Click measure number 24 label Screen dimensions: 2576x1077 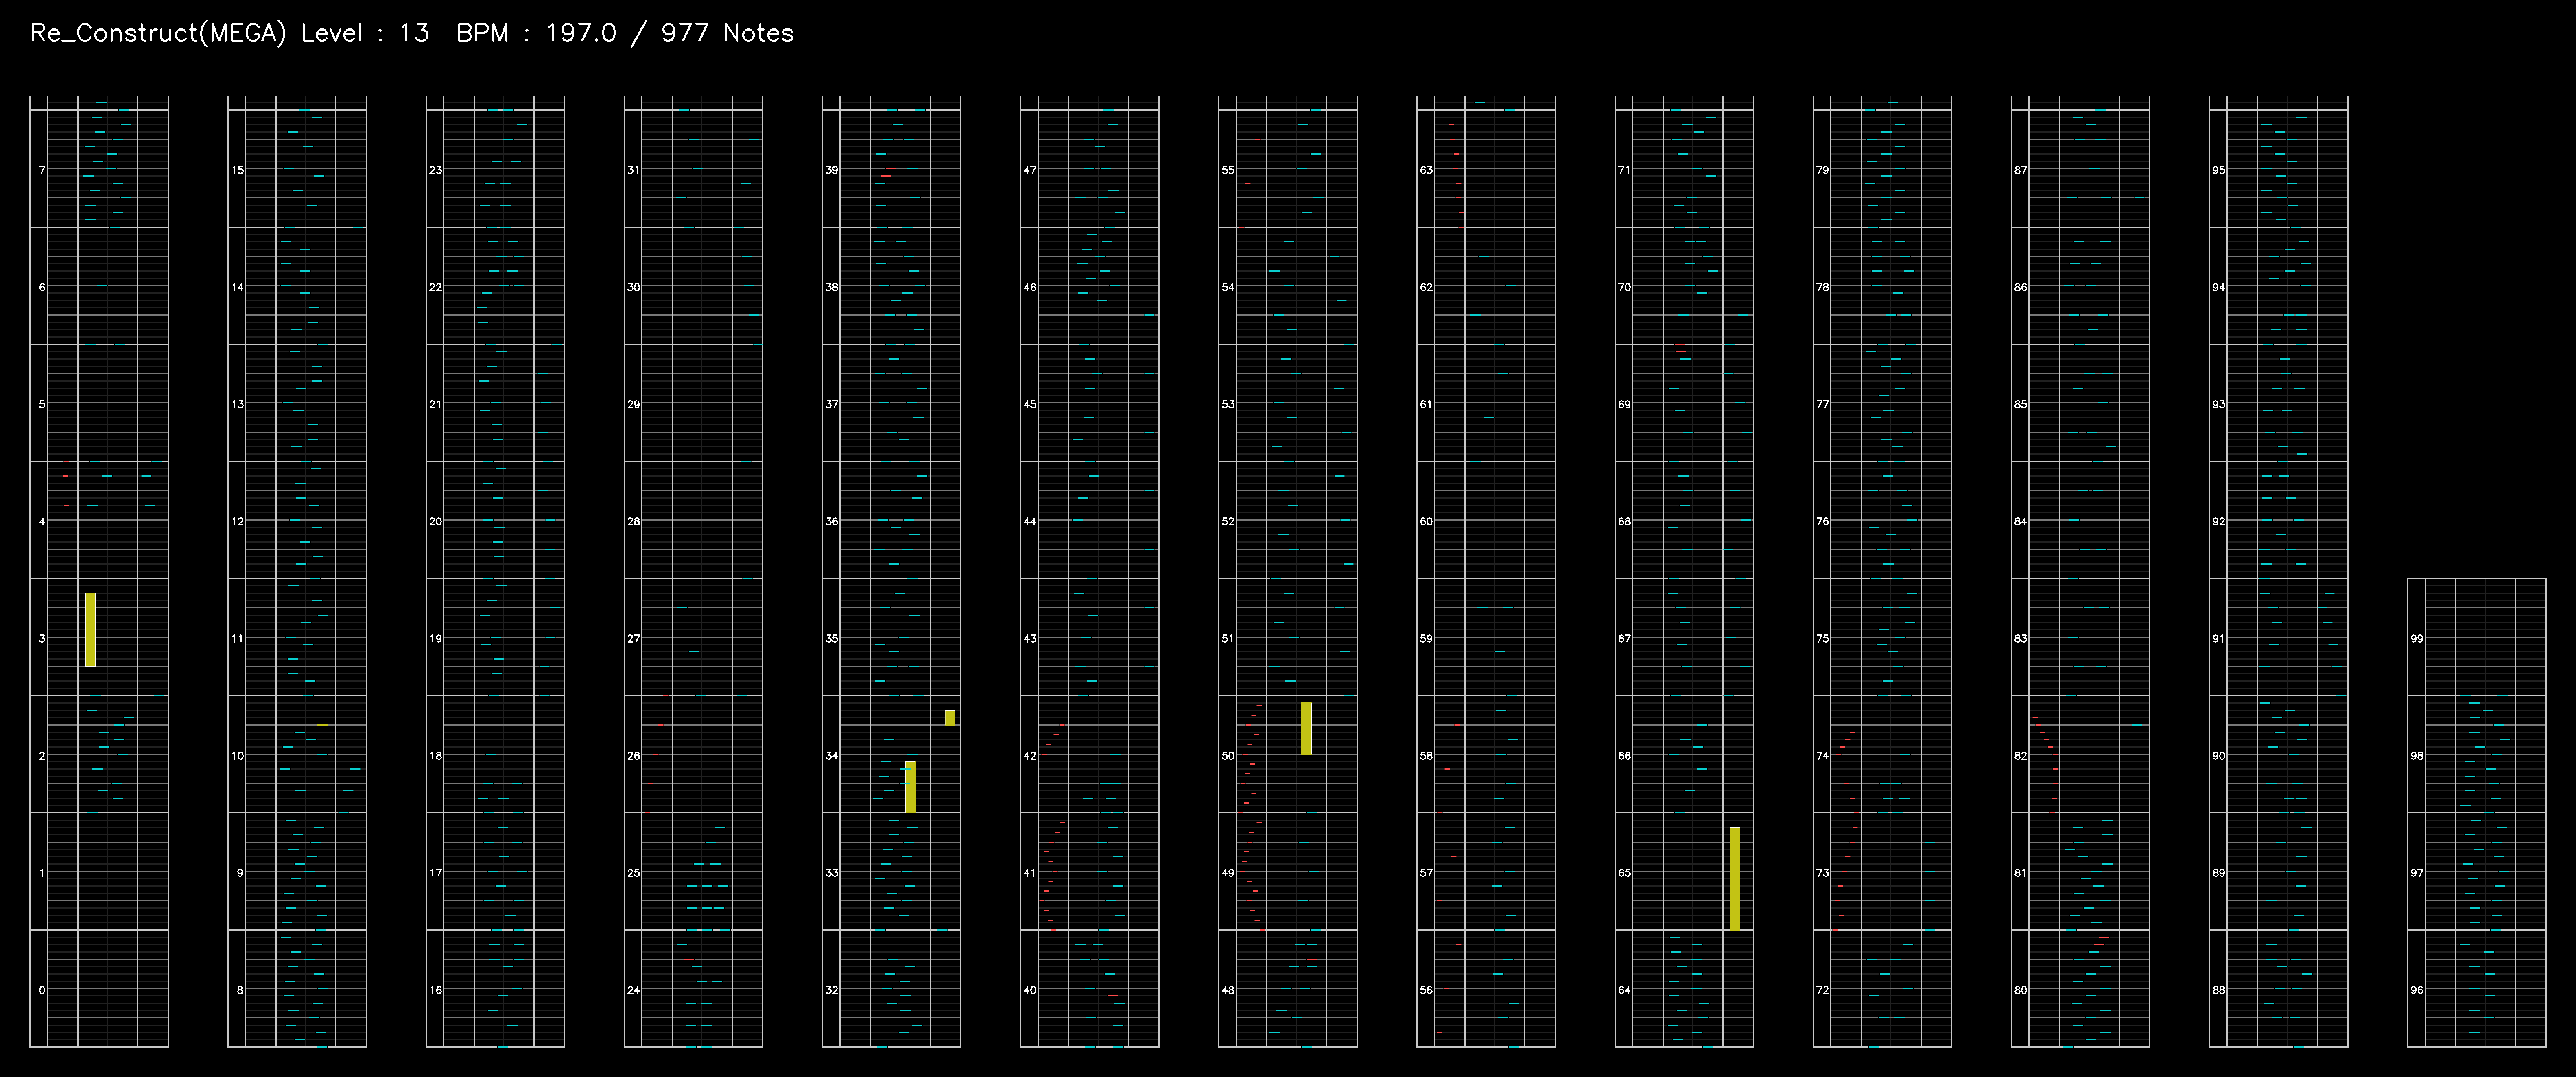click(634, 990)
